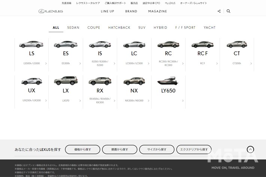This screenshot has height=177, width=266.
Task: Switch to the HYBRID tab
Action: click(160, 28)
